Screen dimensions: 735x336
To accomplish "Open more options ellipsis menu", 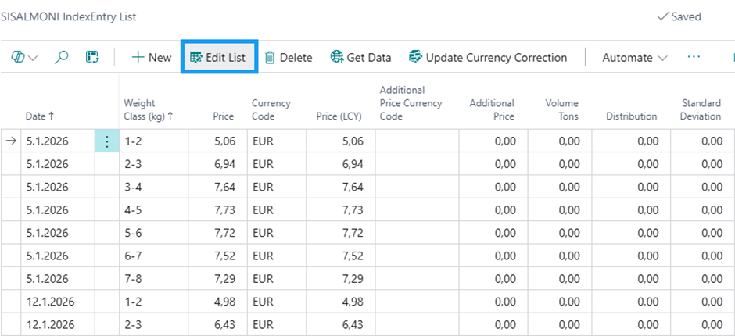I will tap(694, 58).
